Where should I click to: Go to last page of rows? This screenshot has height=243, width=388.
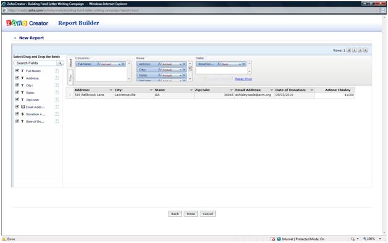point(366,50)
